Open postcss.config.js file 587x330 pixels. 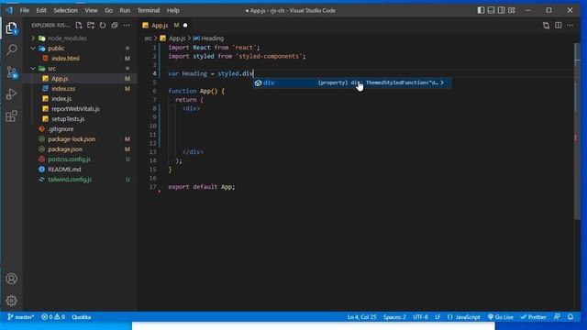[x=70, y=159]
